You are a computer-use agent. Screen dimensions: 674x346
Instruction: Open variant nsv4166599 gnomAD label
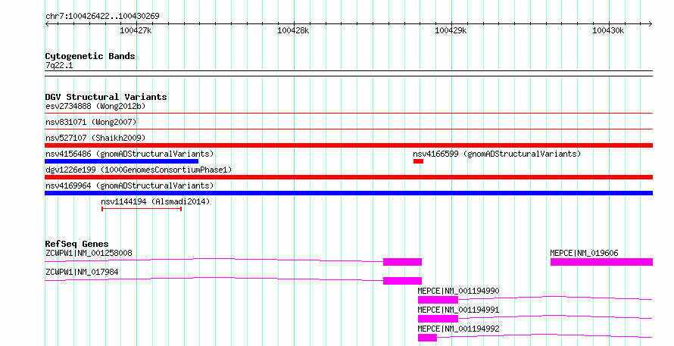point(497,154)
